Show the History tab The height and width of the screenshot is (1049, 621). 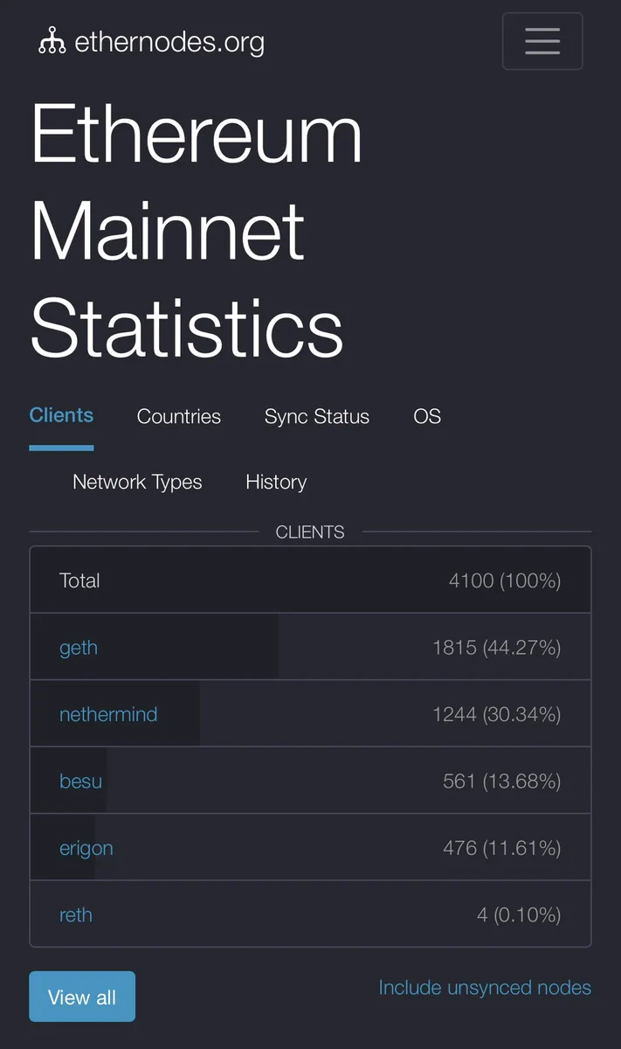(x=276, y=483)
